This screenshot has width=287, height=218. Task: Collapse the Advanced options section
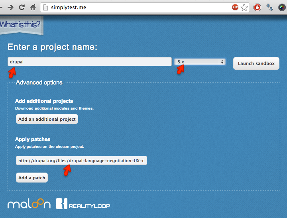tap(39, 82)
